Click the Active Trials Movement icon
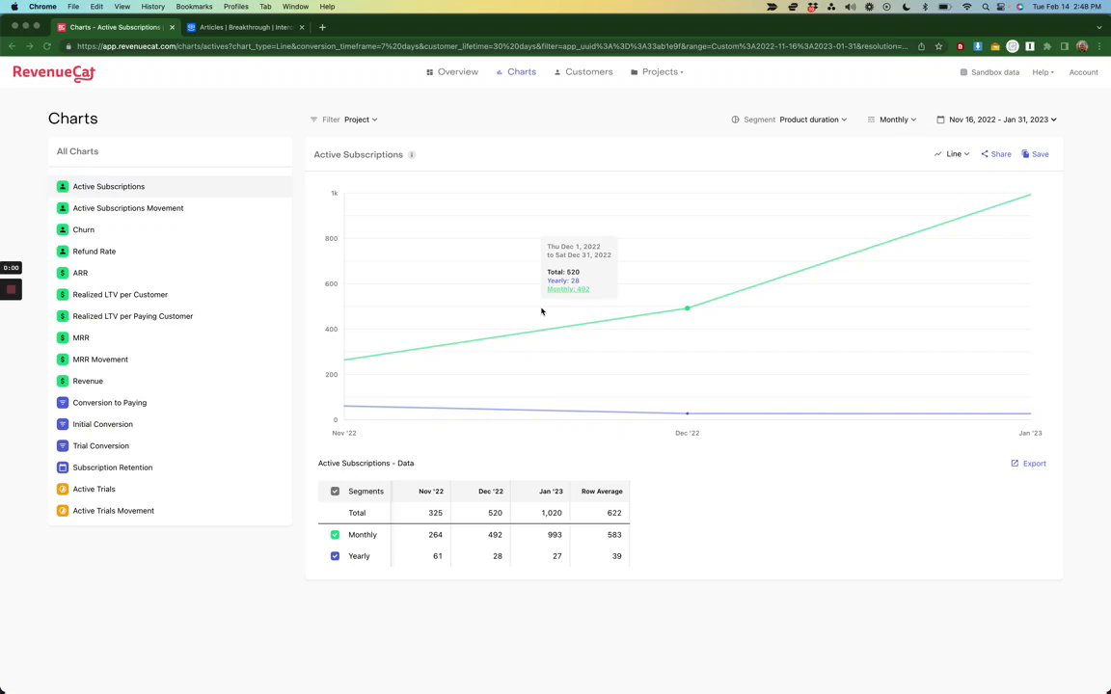This screenshot has width=1111, height=694. (63, 511)
